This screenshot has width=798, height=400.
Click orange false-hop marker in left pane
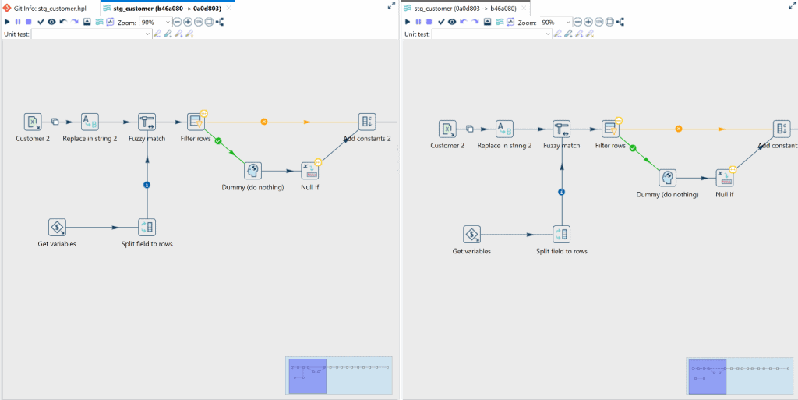tap(263, 122)
